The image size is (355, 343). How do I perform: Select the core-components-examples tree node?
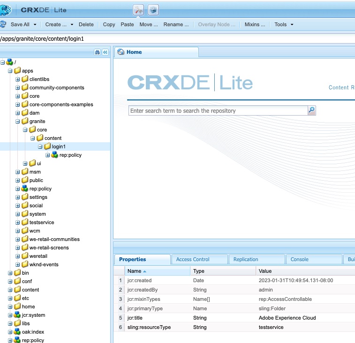(61, 104)
